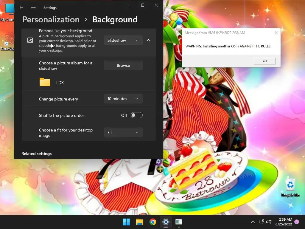Maximize the Settings window

tap(143, 5)
